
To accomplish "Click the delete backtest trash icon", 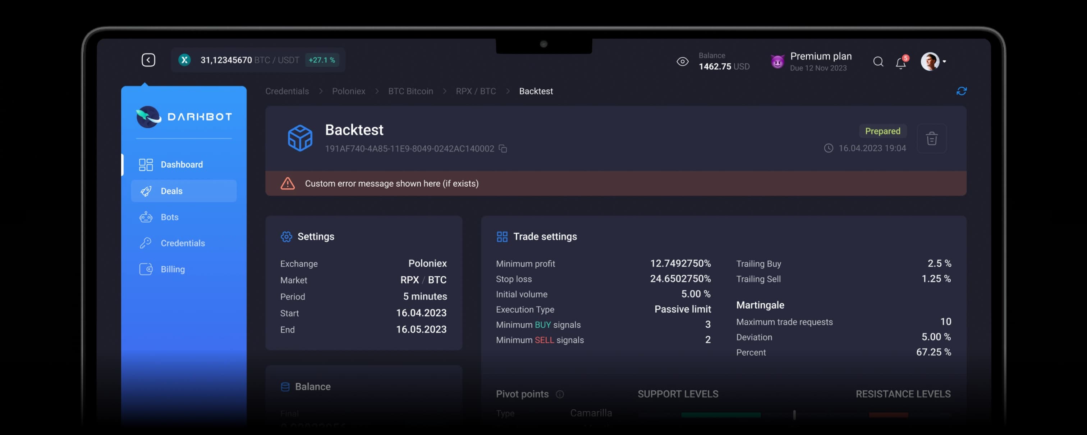I will (x=932, y=138).
